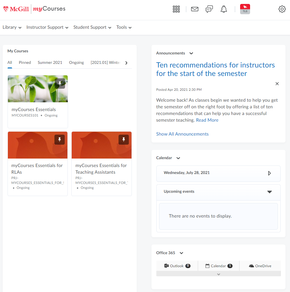
Task: Dismiss the announcement with the X icon
Action: pos(277,84)
